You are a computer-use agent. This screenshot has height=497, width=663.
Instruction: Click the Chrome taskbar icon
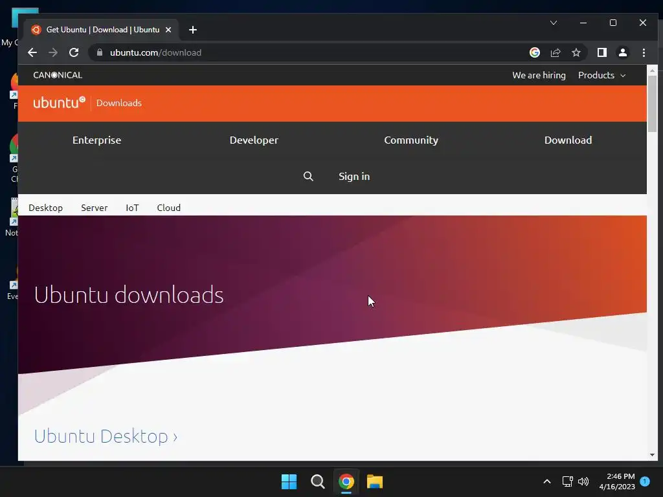click(346, 481)
